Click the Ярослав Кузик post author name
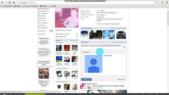Viewport: 169px width, 95px height. [92, 84]
